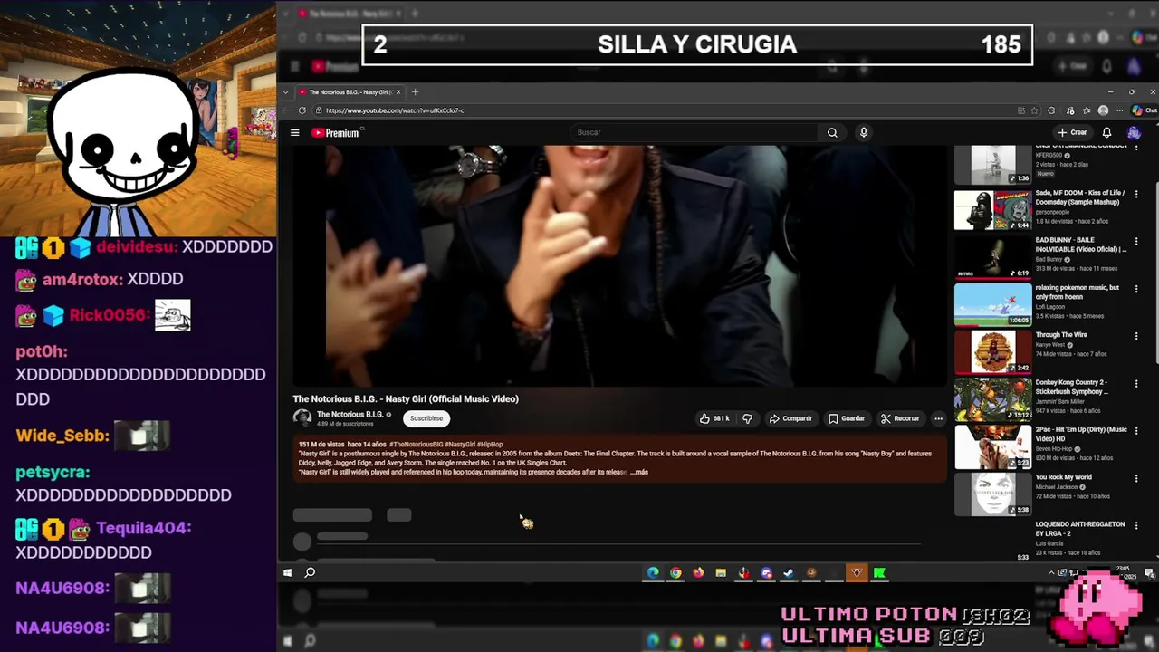Open You Rock My World thumbnail
Viewport: 1159px width, 652px height.
992,494
